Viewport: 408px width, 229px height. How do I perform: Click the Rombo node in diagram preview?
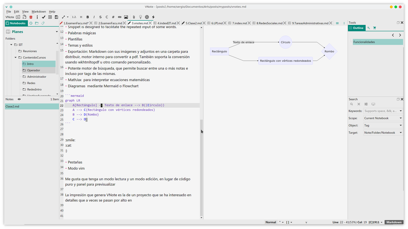329,51
